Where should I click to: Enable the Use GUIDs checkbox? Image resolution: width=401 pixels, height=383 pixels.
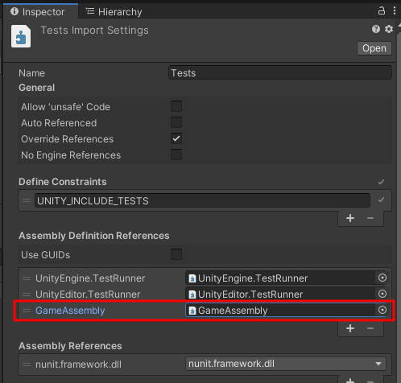[176, 254]
